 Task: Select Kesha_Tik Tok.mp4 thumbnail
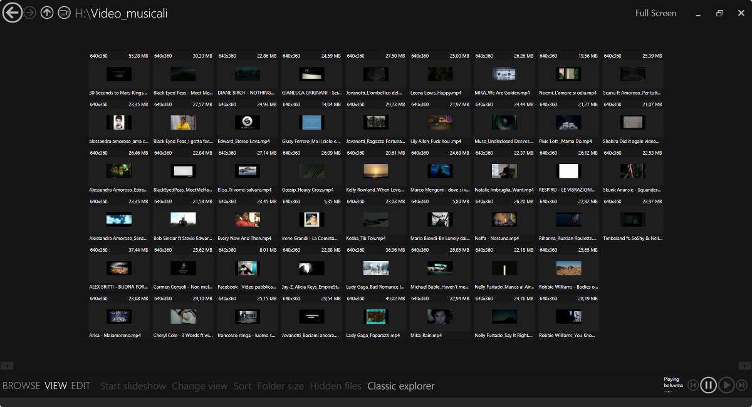[376, 220]
